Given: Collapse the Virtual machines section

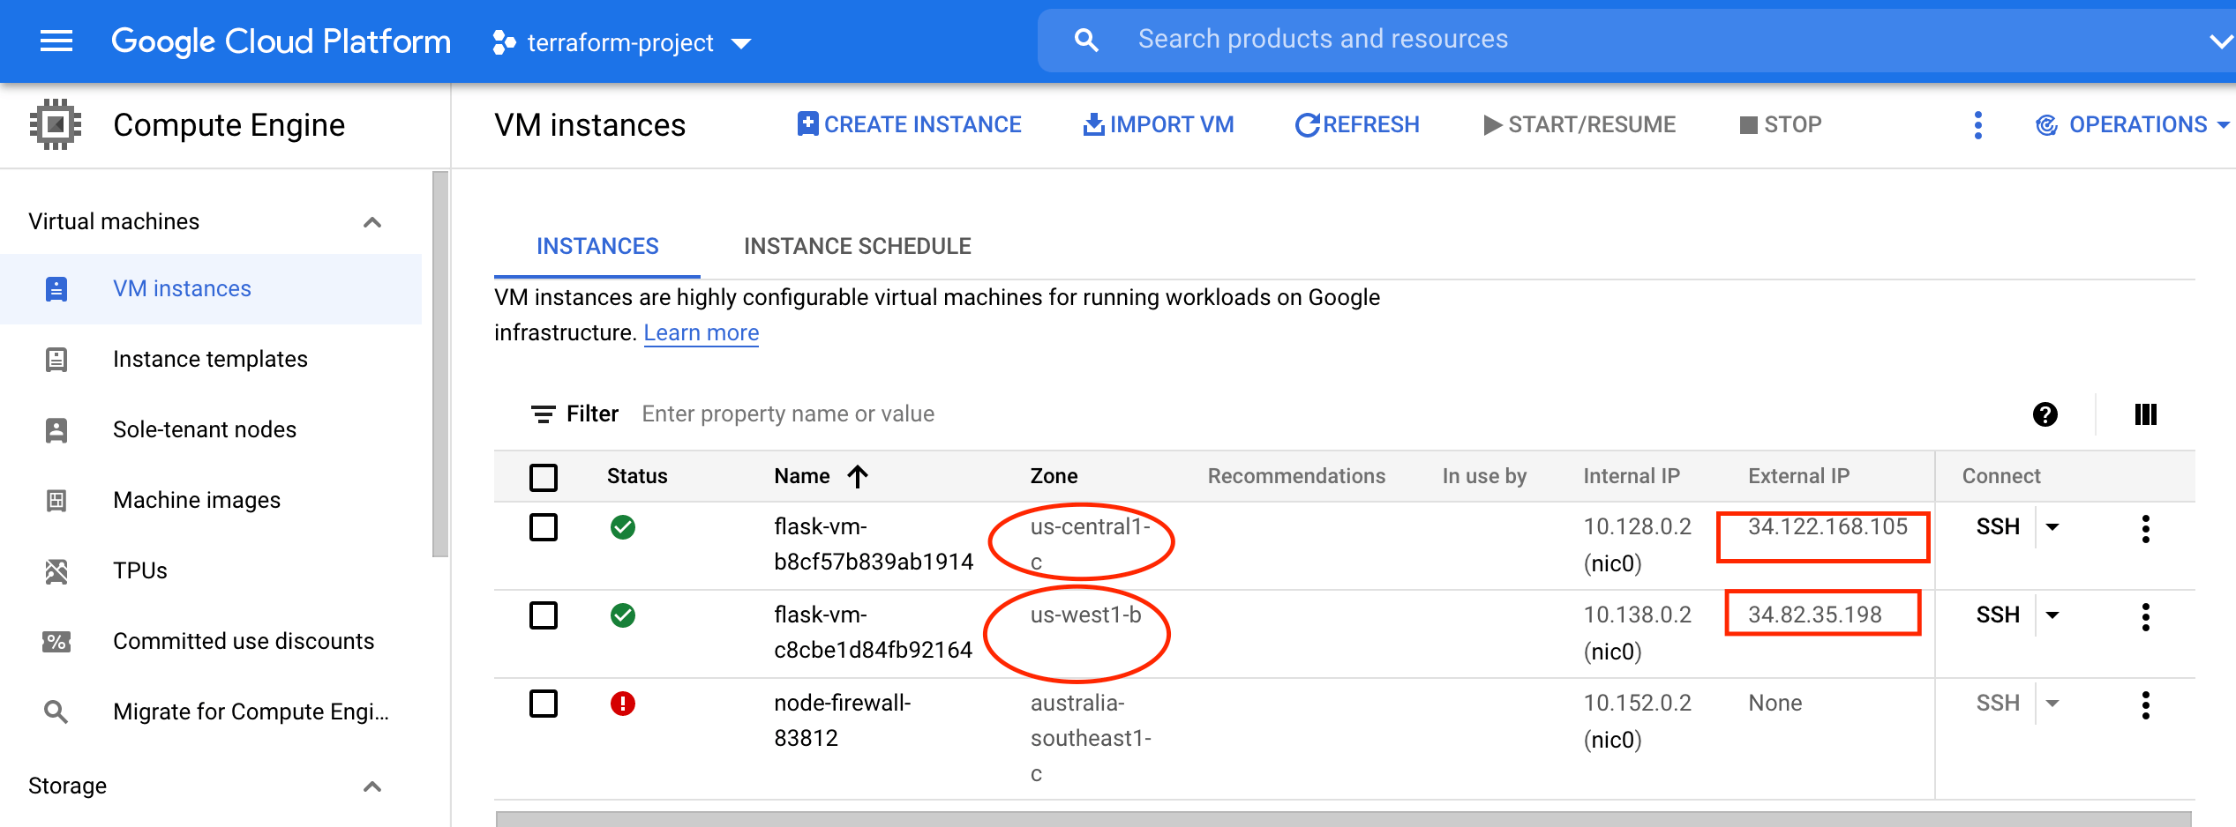Looking at the screenshot, I should (372, 222).
